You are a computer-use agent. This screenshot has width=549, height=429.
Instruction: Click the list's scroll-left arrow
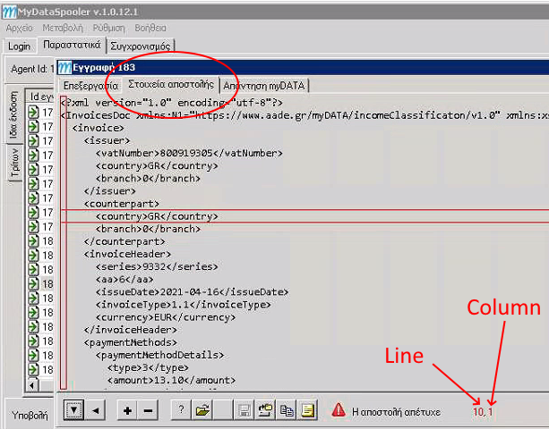pyautogui.click(x=32, y=386)
